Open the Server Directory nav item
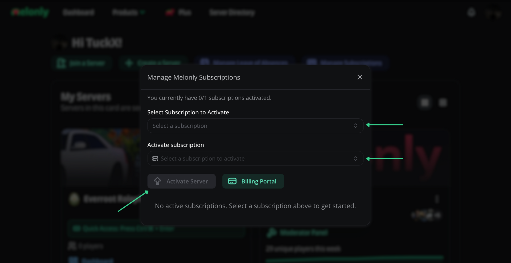 (x=232, y=12)
